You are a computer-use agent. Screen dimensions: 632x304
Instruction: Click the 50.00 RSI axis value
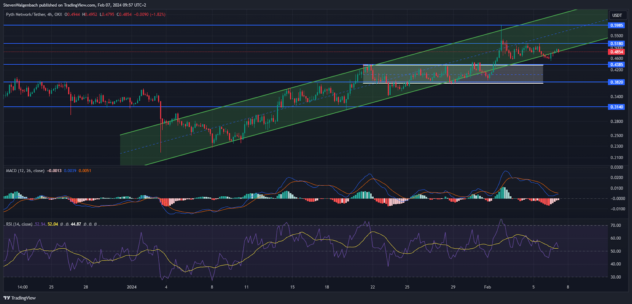(x=615, y=251)
